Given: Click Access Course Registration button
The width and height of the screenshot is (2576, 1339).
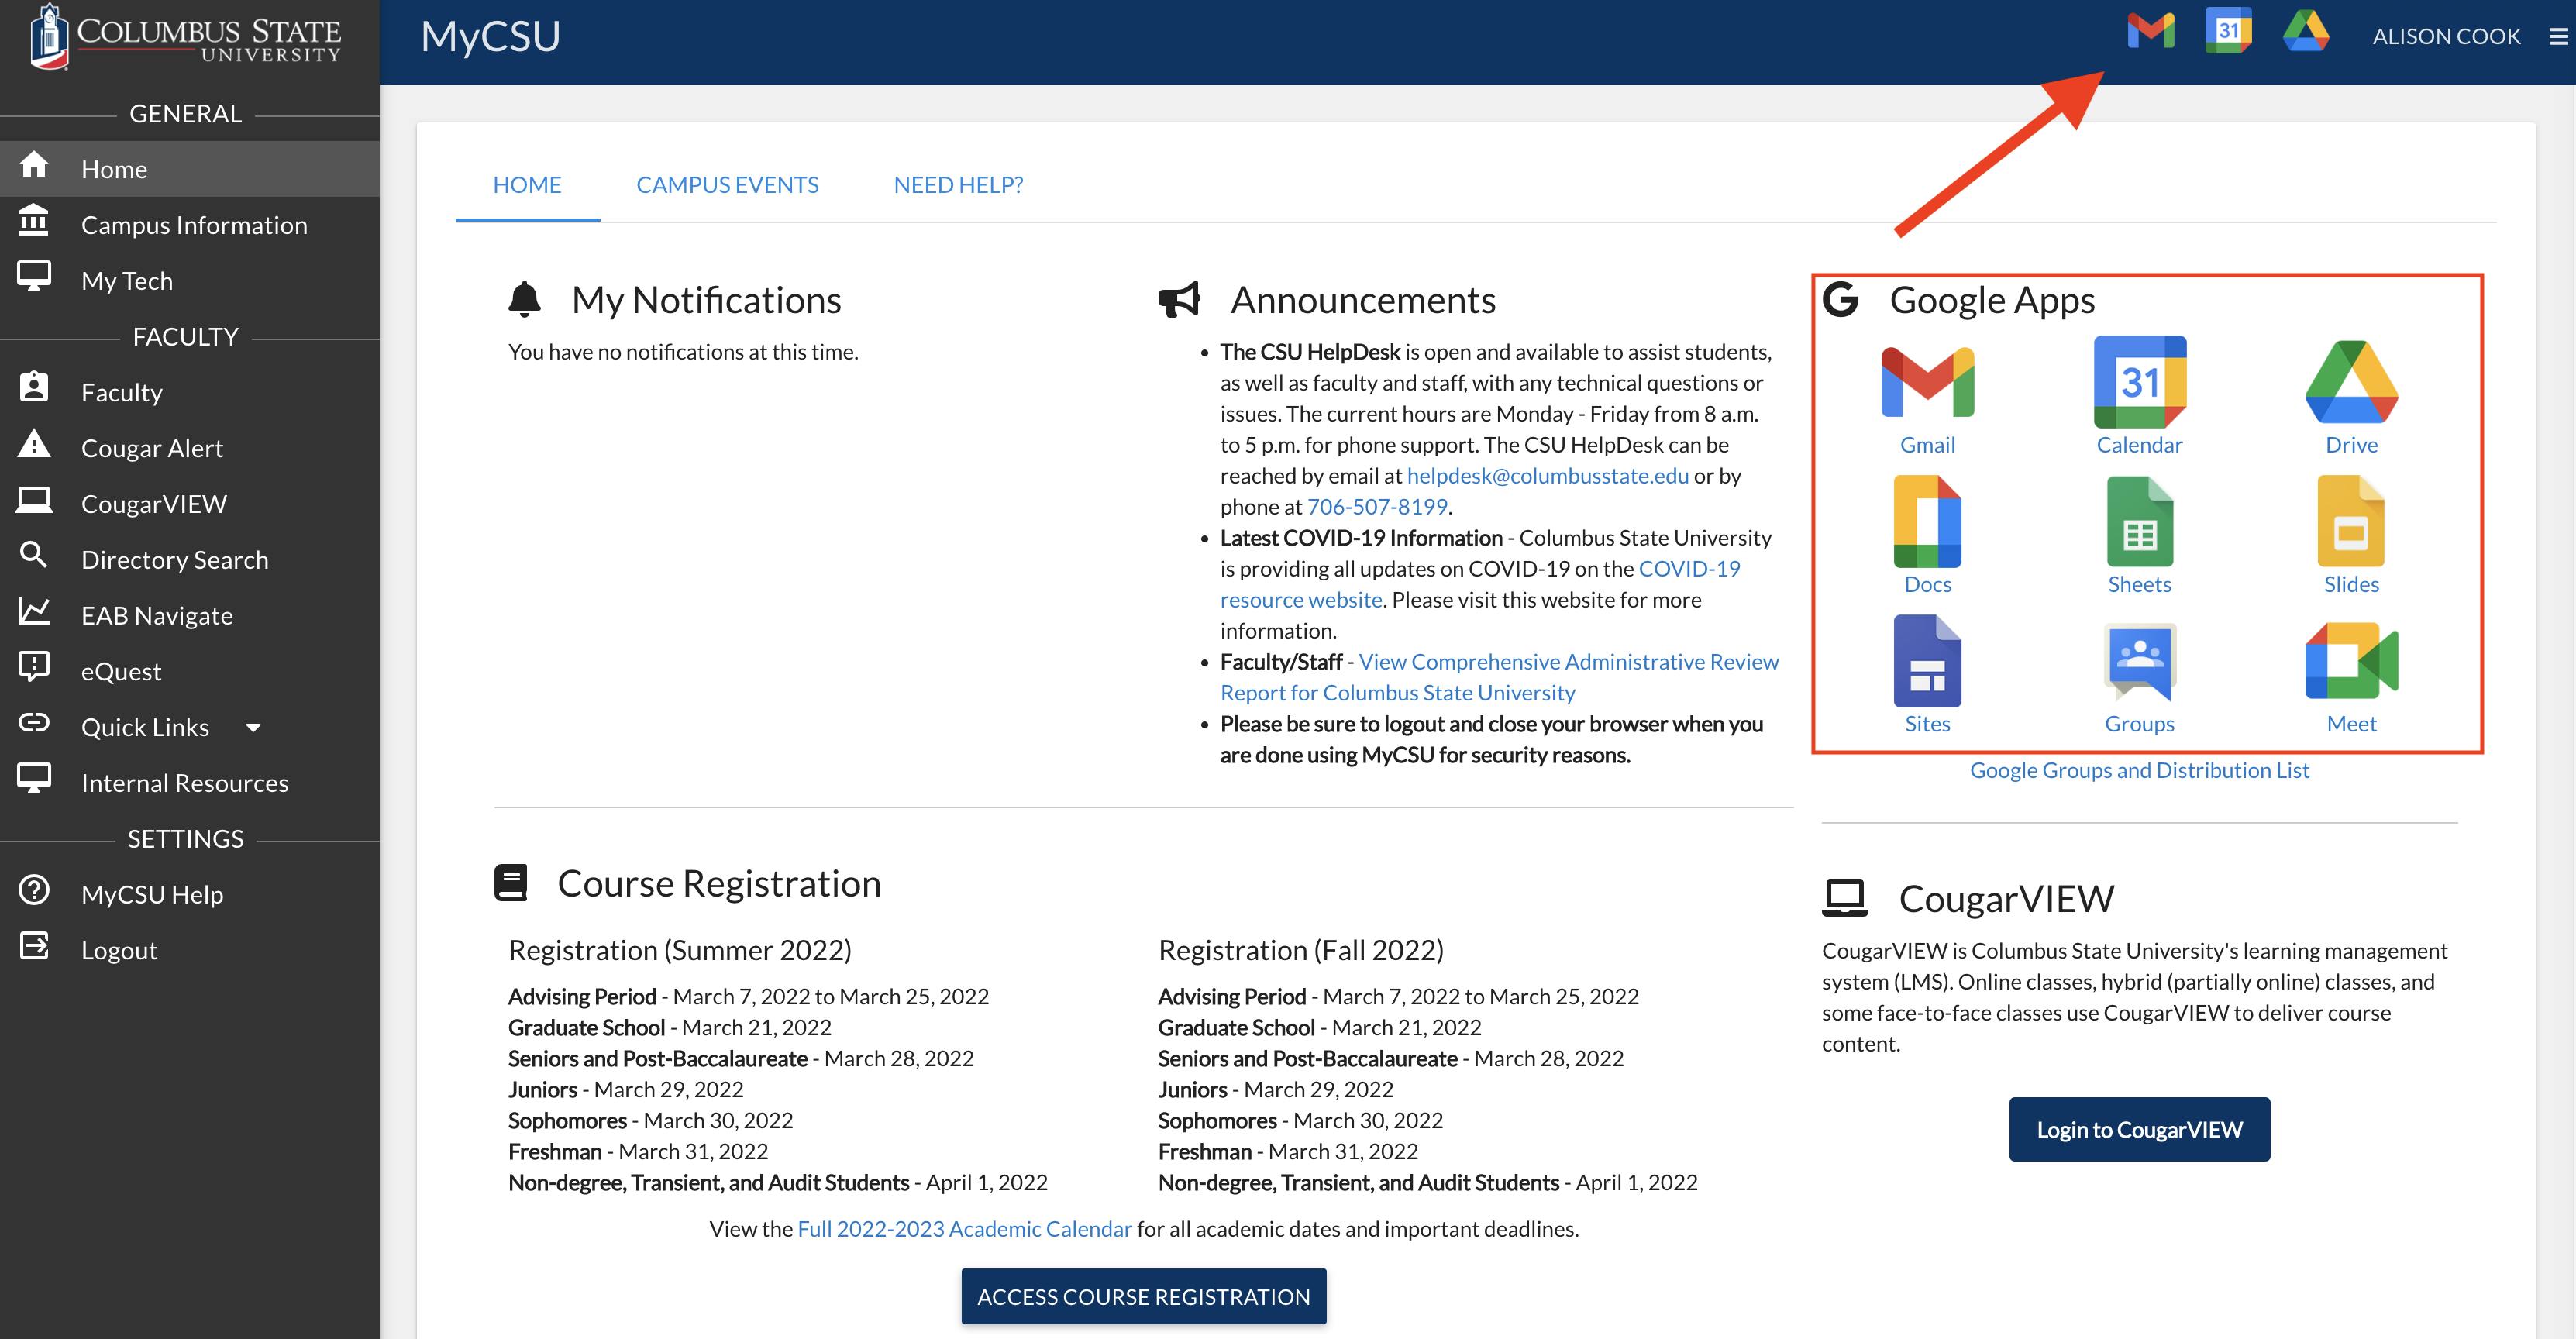Looking at the screenshot, I should click(1143, 1295).
